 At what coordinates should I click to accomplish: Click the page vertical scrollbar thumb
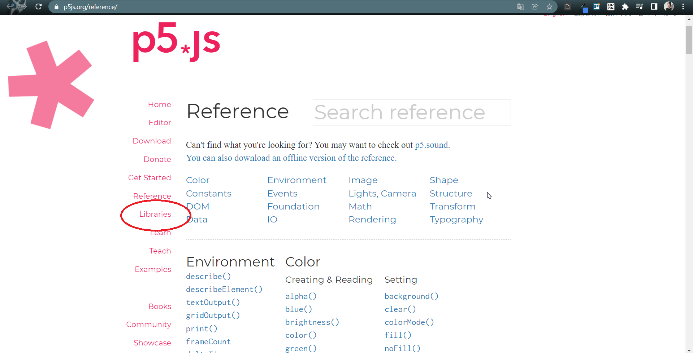point(689,40)
